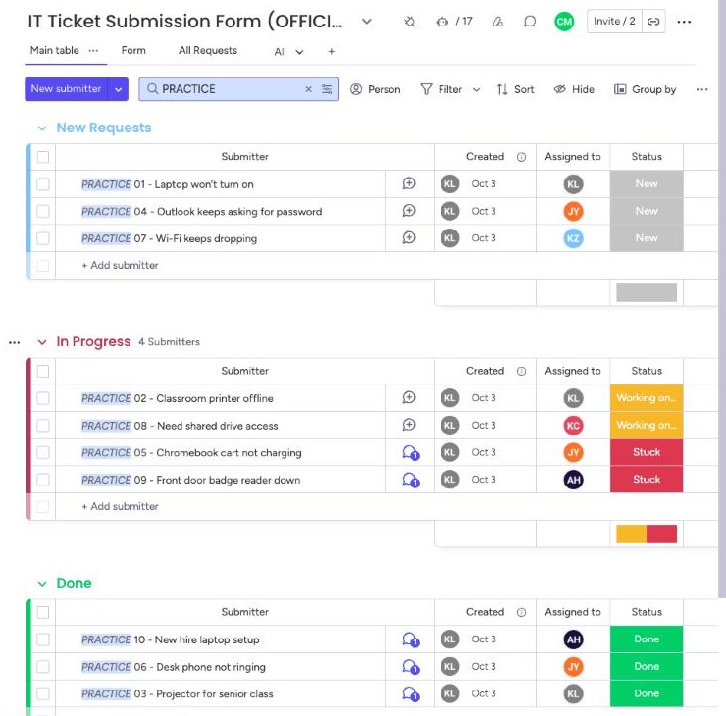Open status dropdown for PRACTICE 05 Stuck
This screenshot has width=726, height=716.
coord(647,452)
